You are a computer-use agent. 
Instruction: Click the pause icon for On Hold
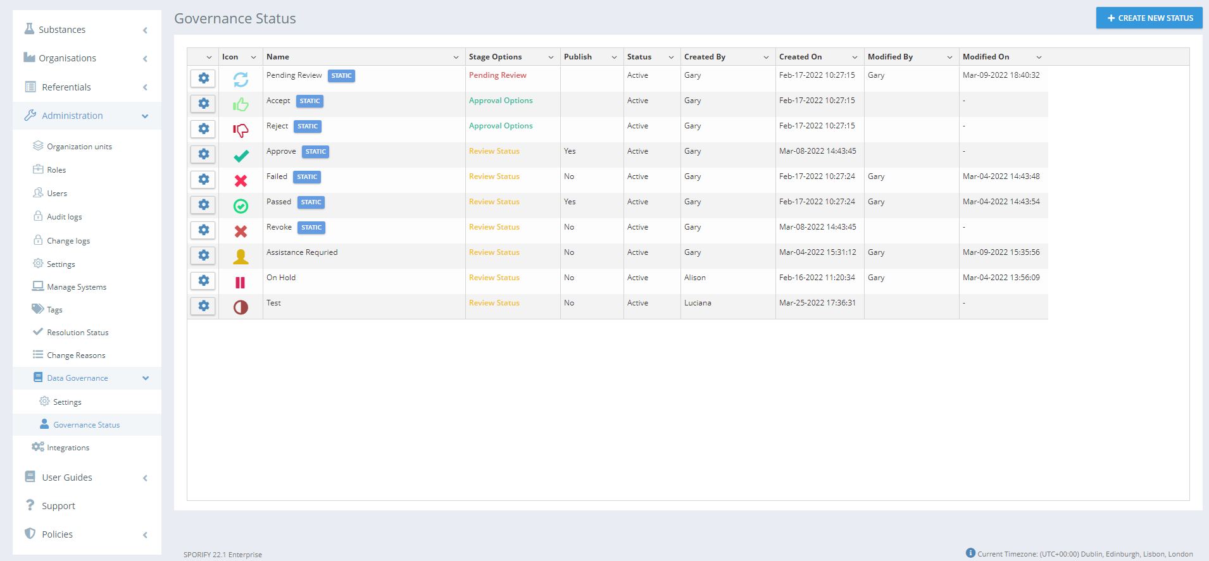pyautogui.click(x=241, y=282)
